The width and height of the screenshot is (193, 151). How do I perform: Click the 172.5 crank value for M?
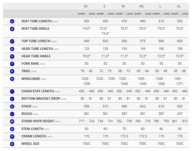tap(124, 136)
